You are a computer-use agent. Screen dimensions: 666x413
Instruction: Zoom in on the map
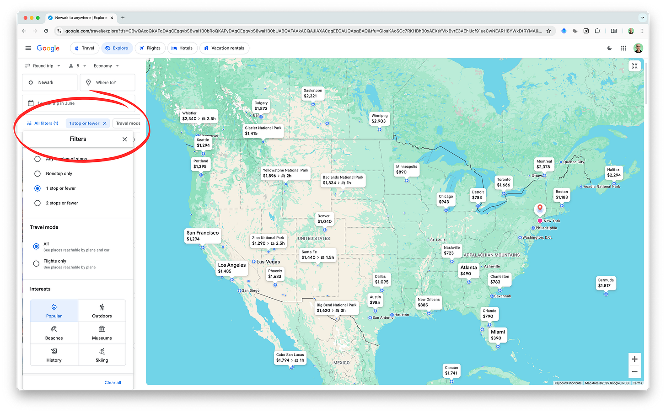pos(634,359)
